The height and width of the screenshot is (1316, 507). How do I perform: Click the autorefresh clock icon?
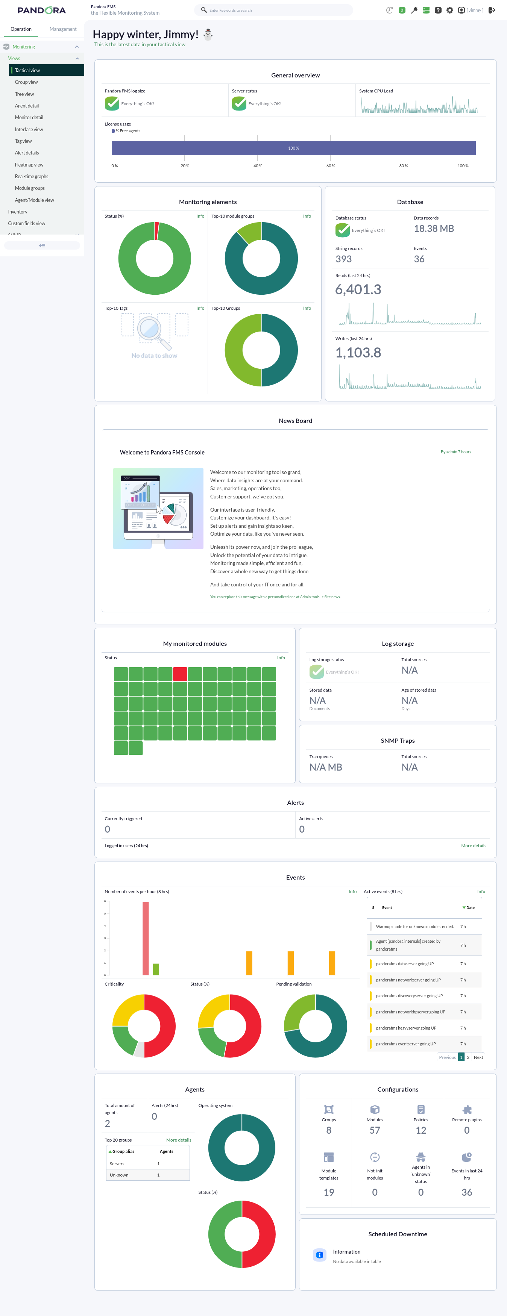(389, 10)
